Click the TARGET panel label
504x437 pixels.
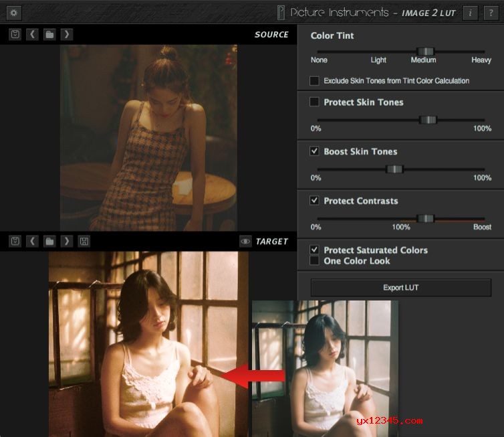(271, 242)
